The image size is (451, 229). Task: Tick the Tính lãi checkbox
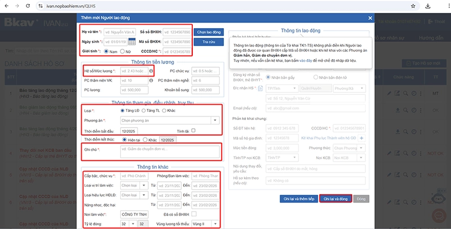193,131
